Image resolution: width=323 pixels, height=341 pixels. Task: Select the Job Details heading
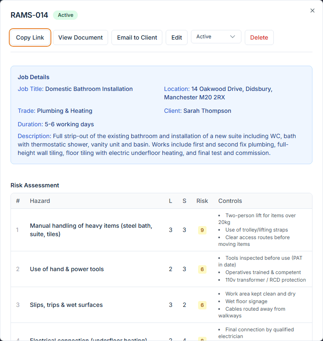(34, 77)
